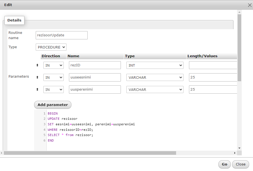The height and width of the screenshot is (171, 253).
Task: Focus the rezID parameter name field
Action: [x=95, y=65]
